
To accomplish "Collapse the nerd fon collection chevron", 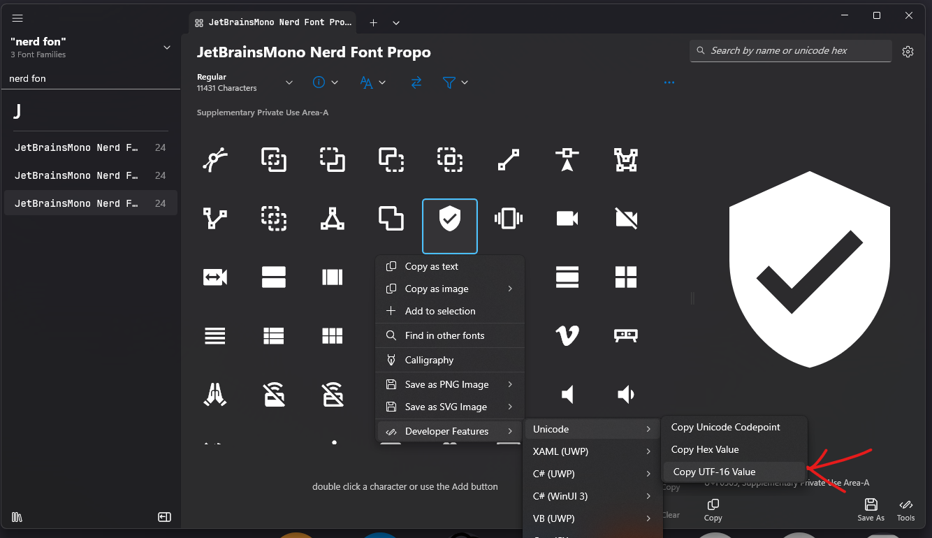I will (166, 48).
